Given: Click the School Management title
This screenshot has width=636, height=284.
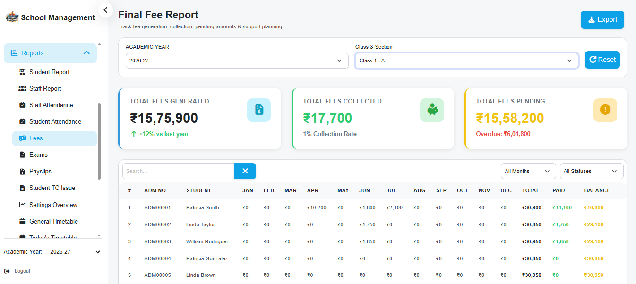Looking at the screenshot, I should (58, 17).
